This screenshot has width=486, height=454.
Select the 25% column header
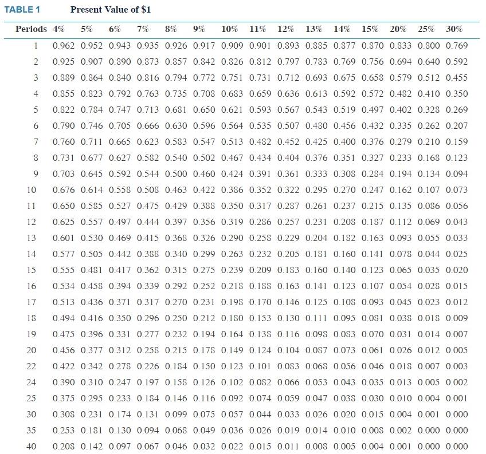426,29
